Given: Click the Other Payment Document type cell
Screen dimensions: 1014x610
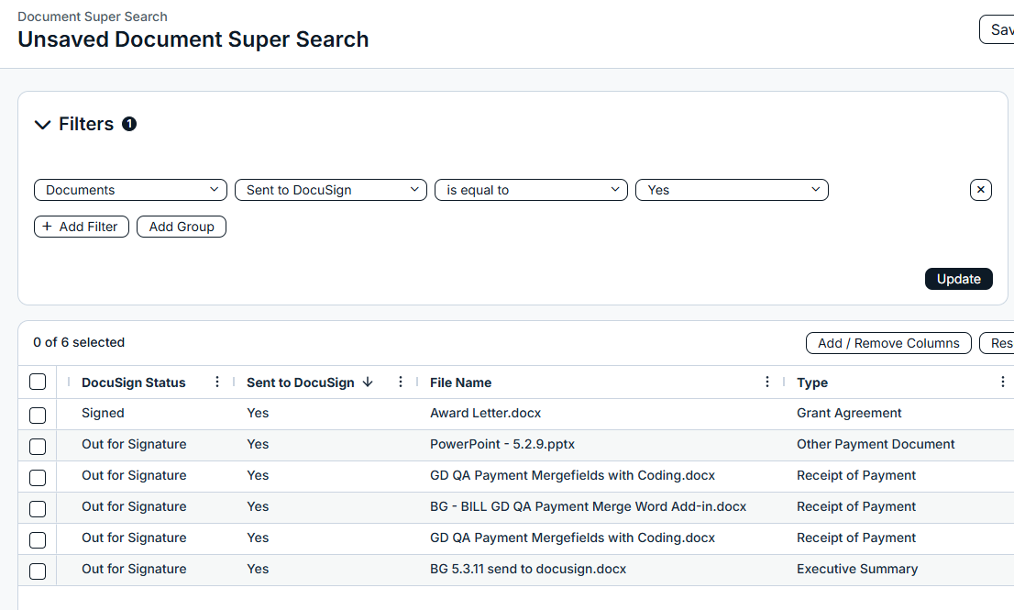Looking at the screenshot, I should pyautogui.click(x=875, y=444).
